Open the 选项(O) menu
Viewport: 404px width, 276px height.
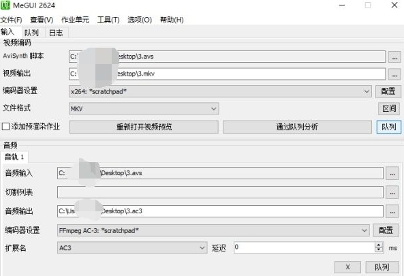[140, 20]
